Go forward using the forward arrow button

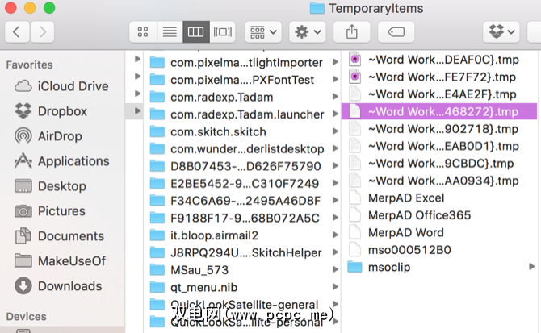[x=42, y=32]
